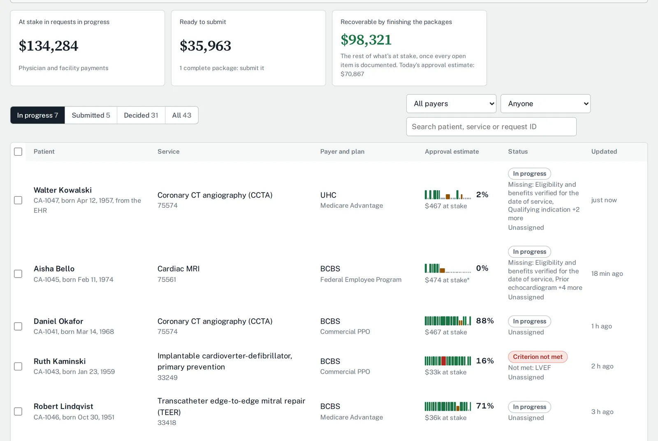
Task: Click the Criterion not met status badge
Action: coord(538,357)
